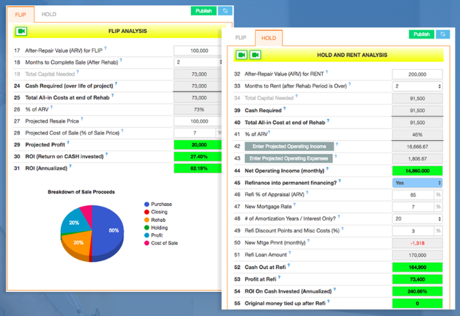Click blue link icon beside Publish in Hold window

pyautogui.click(x=443, y=34)
